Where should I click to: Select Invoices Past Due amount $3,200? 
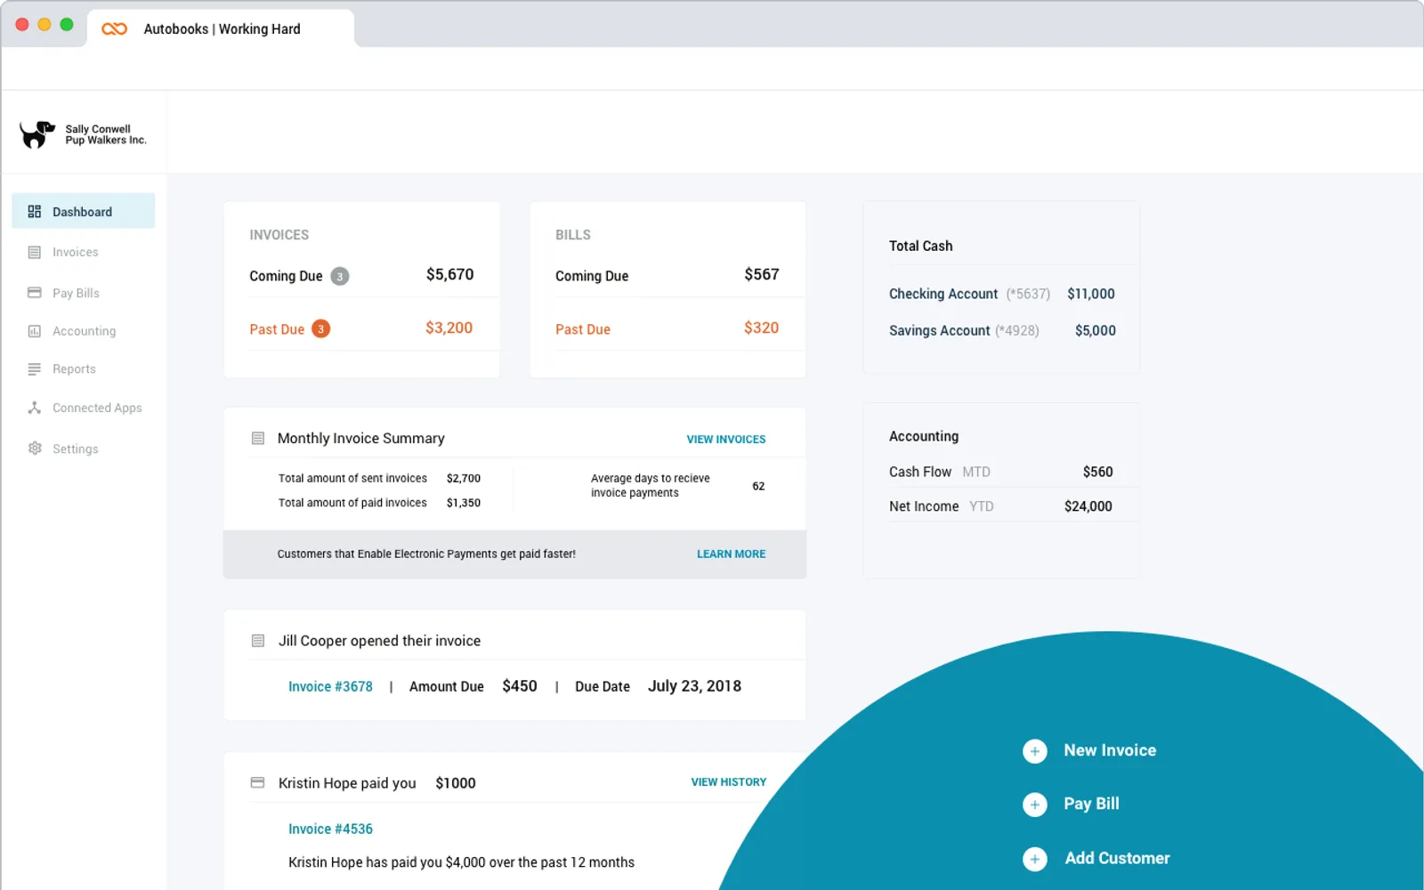click(x=449, y=328)
